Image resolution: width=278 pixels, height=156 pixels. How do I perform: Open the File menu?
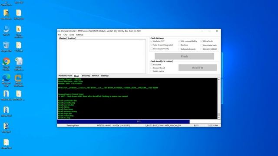[60, 35]
